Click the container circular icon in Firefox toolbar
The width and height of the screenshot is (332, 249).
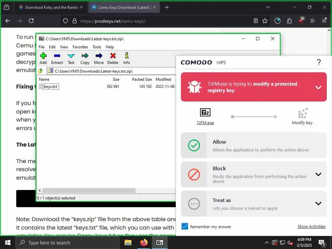click(278, 21)
